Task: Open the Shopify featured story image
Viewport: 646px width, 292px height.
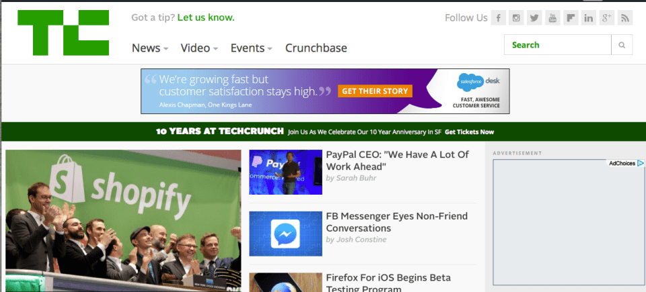Action: pyautogui.click(x=123, y=220)
